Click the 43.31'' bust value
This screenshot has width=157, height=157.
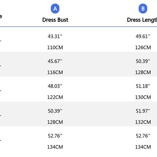point(55,36)
